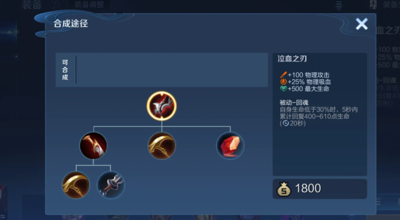Tap the gold coin bag price icon
The image size is (400, 220).
[x=284, y=189]
